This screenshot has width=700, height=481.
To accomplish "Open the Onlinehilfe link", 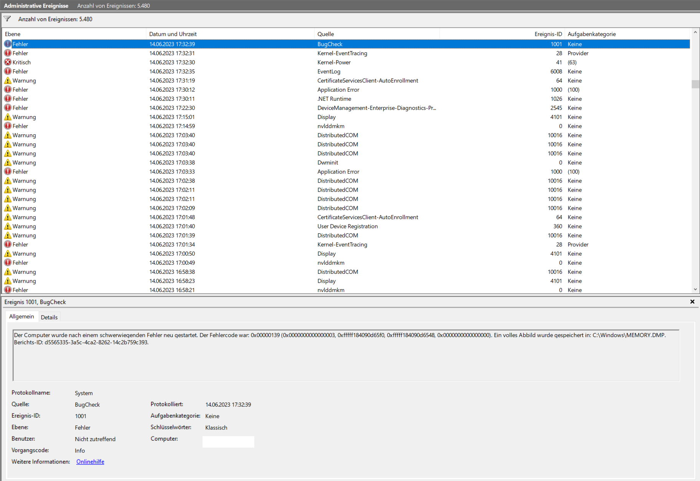I will tap(90, 461).
